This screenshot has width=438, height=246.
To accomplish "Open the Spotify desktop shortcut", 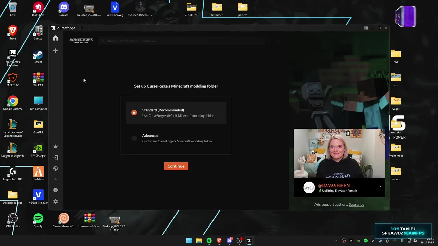I will 38,220.
